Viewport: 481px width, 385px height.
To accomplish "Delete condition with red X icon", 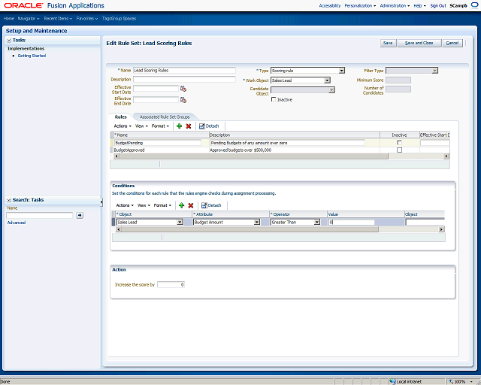I will point(190,205).
